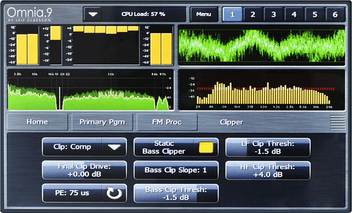This screenshot has width=352, height=213.
Task: Click the LF Clip Thresh control
Action: coord(268,147)
